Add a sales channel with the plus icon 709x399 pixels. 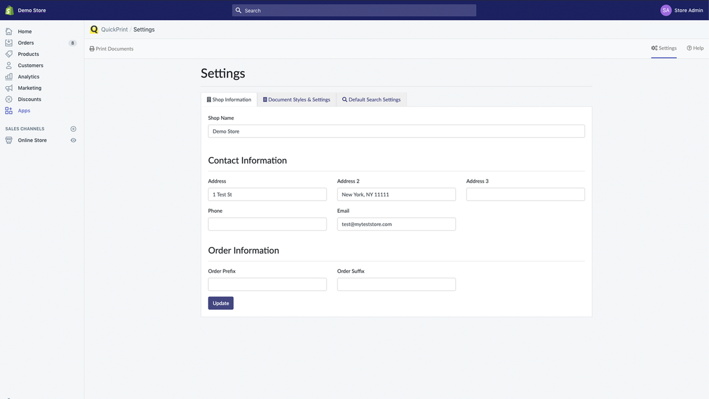point(73,129)
